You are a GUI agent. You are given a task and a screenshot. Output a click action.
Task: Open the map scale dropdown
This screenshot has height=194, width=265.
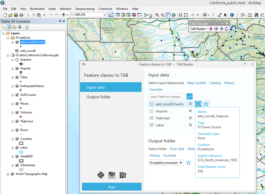tap(105, 15)
